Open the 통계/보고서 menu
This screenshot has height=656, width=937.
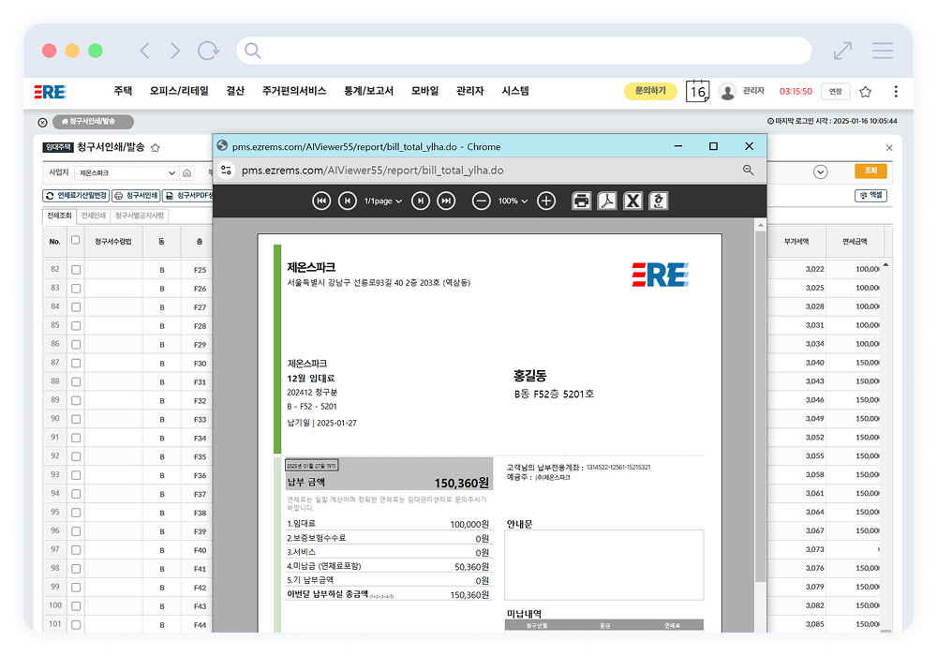[368, 91]
